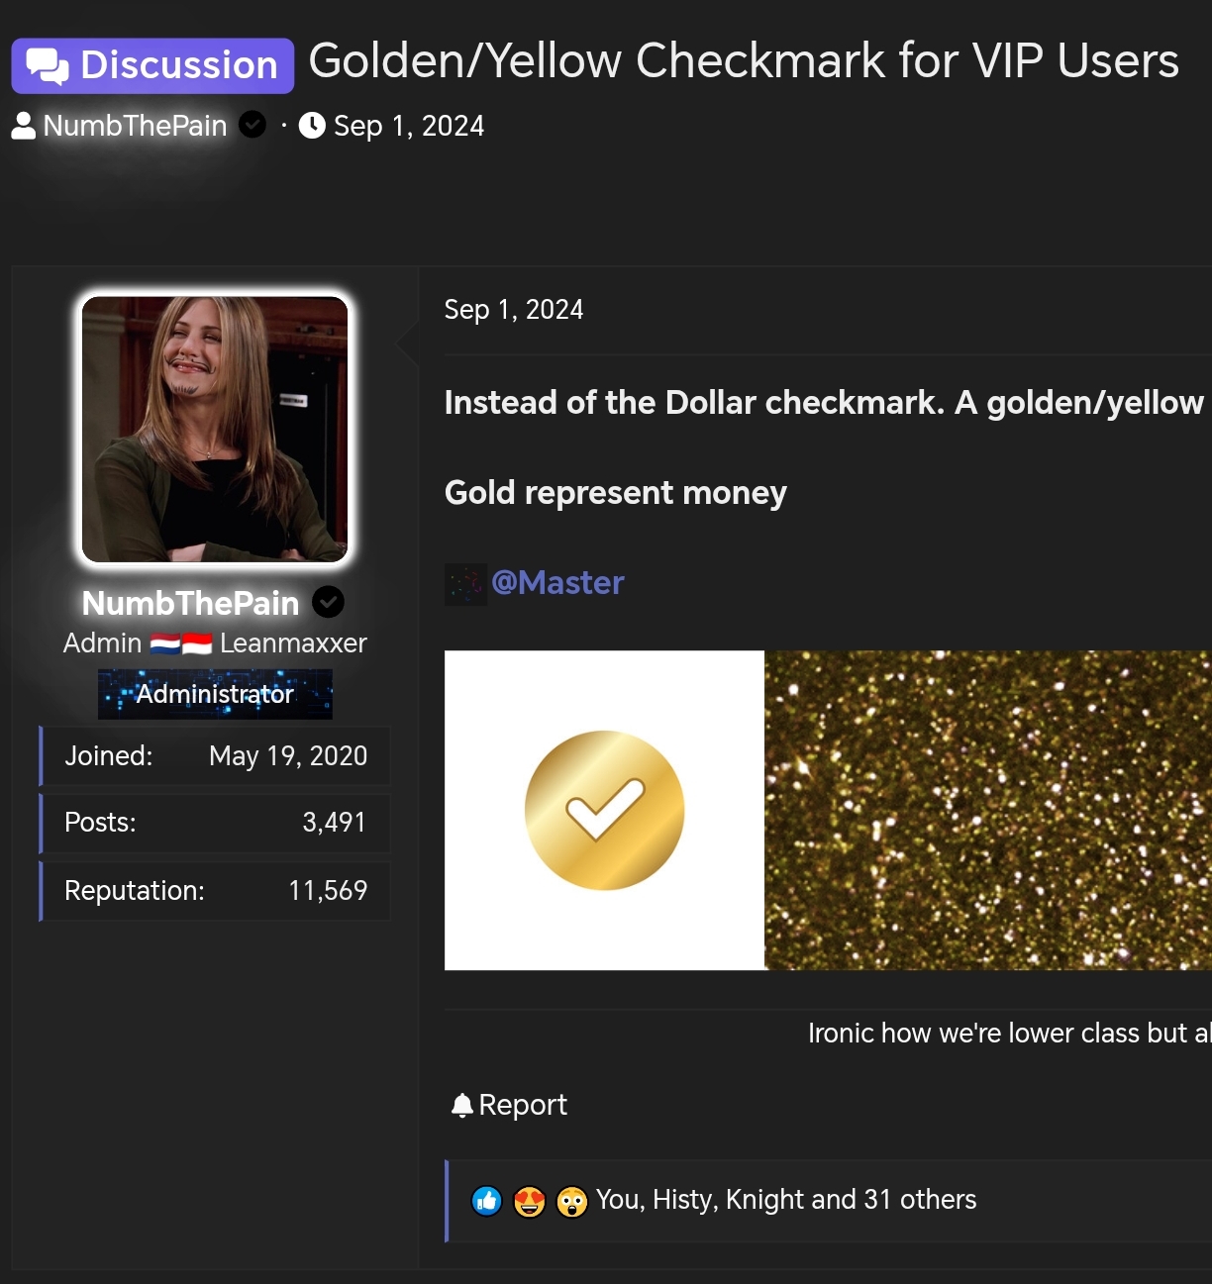Click the thumbs-up Like reaction icon
1212x1284 pixels.
coord(486,1201)
